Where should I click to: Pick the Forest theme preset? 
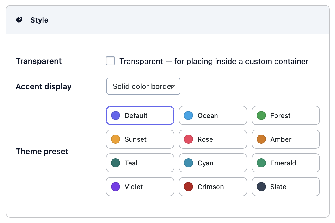tap(286, 115)
